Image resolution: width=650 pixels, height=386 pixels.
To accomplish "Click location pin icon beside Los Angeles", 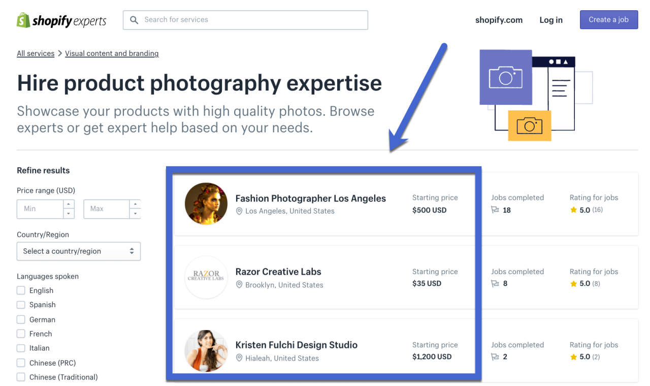I will (x=239, y=211).
